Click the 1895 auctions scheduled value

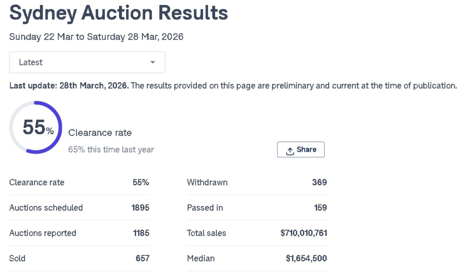click(x=140, y=207)
